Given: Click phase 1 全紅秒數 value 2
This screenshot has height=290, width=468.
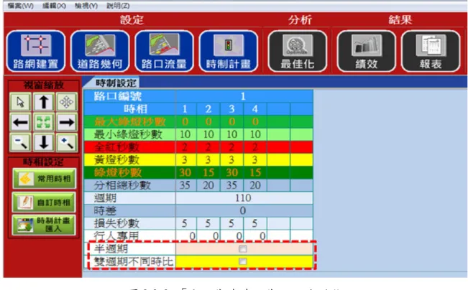Looking at the screenshot, I should pyautogui.click(x=185, y=147).
